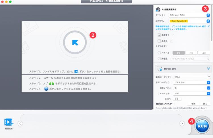Screen dimensions: 213x138
Task: Click the import arrow circle in drop area
Action: click(x=75, y=42)
